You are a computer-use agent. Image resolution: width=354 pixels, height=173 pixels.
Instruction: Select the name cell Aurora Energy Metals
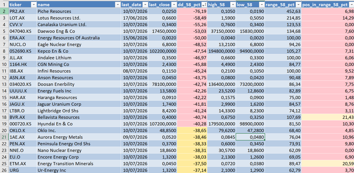pos(79,137)
